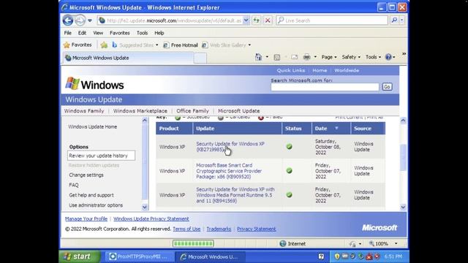Open Security Update KB941569 link
This screenshot has height=263, width=468.
pyautogui.click(x=235, y=195)
